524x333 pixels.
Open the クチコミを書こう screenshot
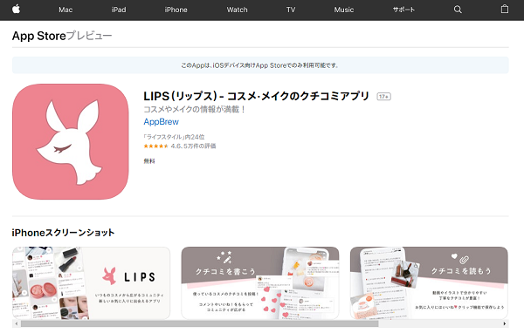click(x=260, y=283)
